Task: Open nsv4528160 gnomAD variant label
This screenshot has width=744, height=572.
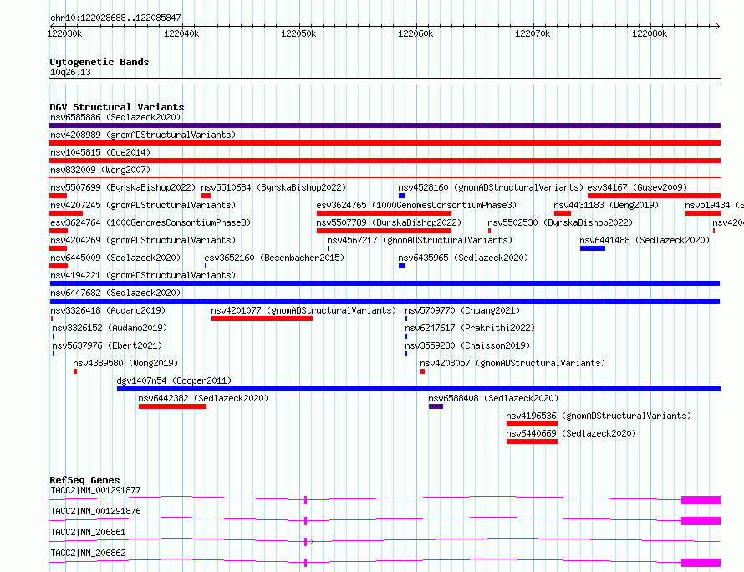Action: 491,187
